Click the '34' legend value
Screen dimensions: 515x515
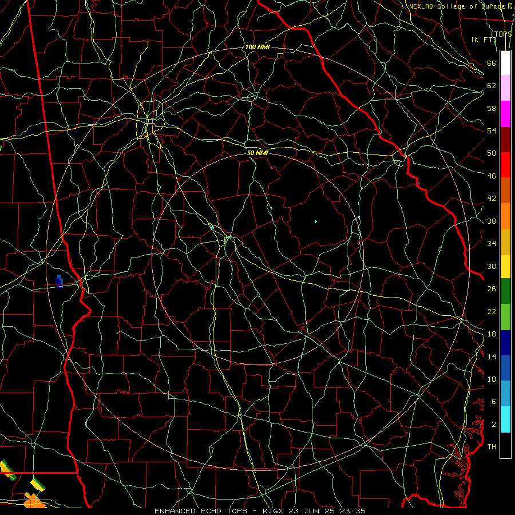click(x=492, y=243)
